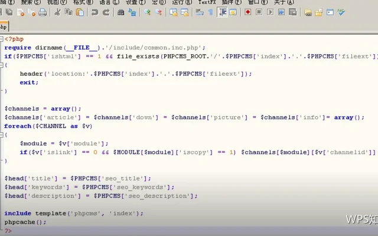Image resolution: width=378 pixels, height=236 pixels.
Task: Start recording a macro
Action: tap(248, 12)
